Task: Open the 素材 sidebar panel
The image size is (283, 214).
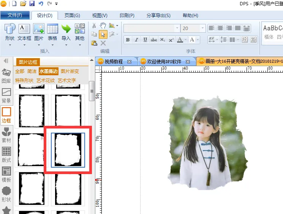Action: coord(6,135)
